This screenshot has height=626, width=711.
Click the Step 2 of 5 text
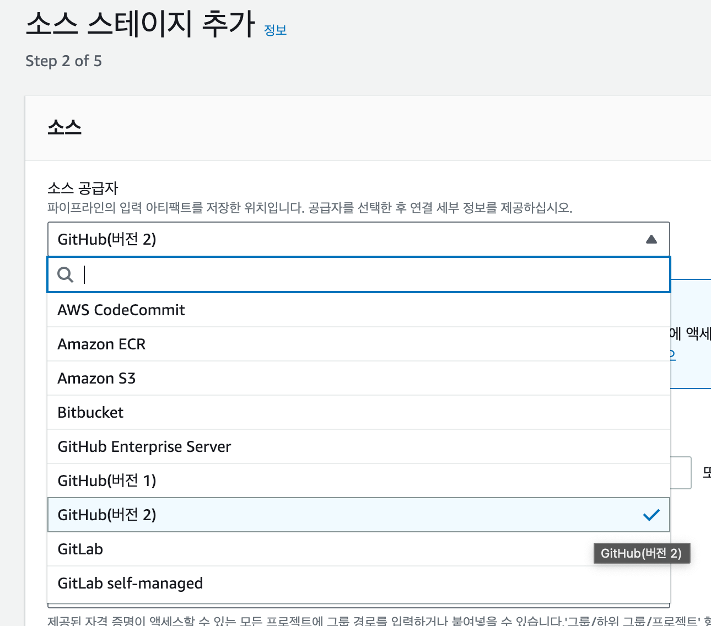(63, 61)
